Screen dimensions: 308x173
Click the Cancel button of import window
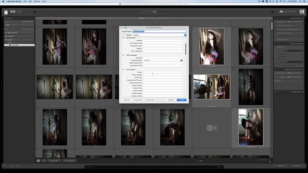[281, 166]
